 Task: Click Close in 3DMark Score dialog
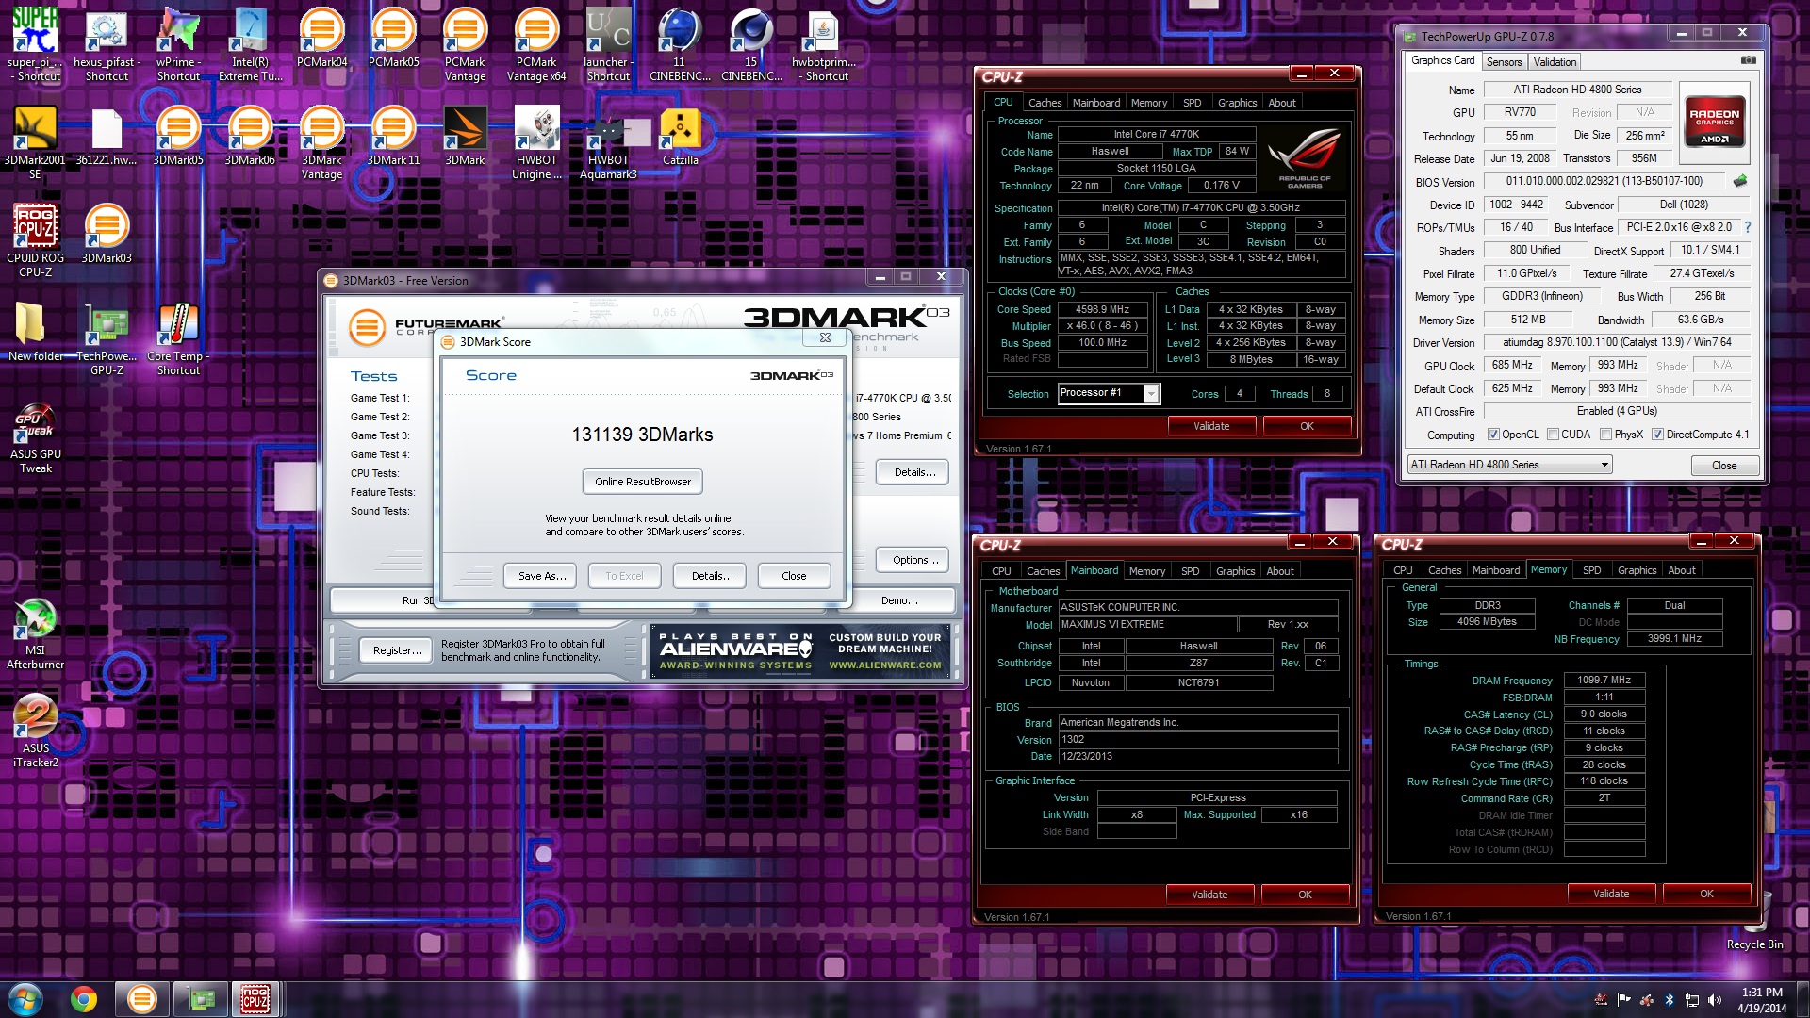coord(794,576)
